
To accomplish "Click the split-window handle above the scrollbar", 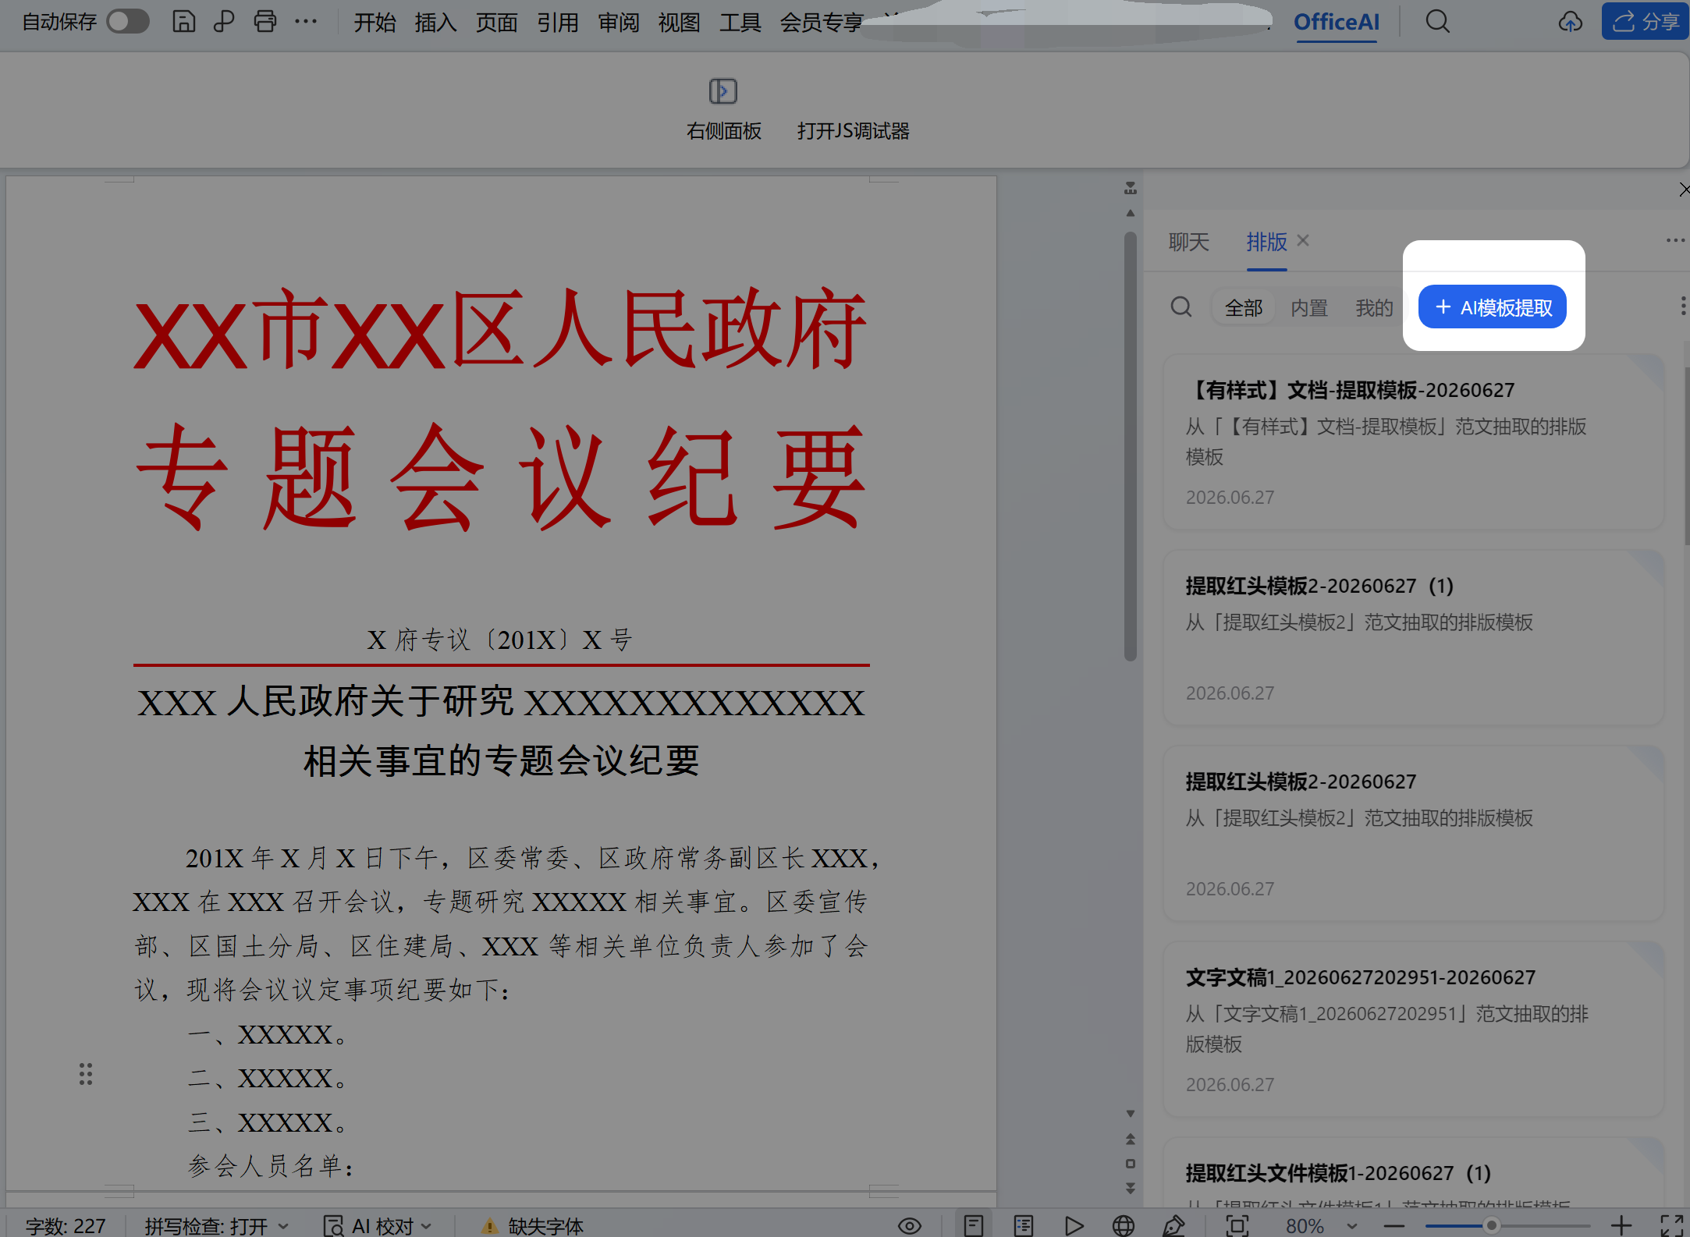I will click(1130, 188).
